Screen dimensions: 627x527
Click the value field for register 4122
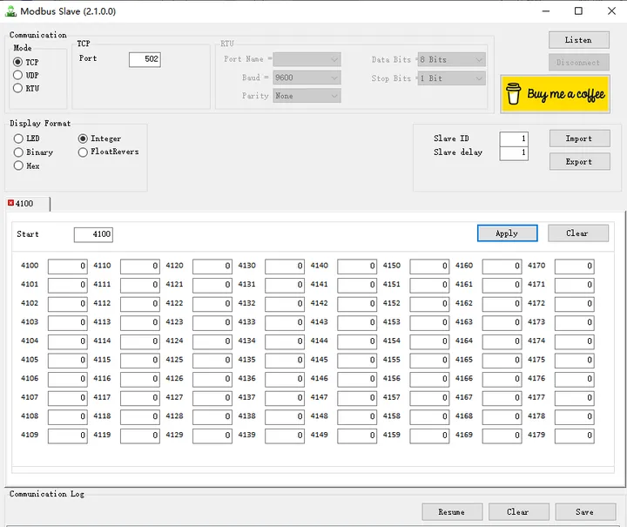(212, 304)
